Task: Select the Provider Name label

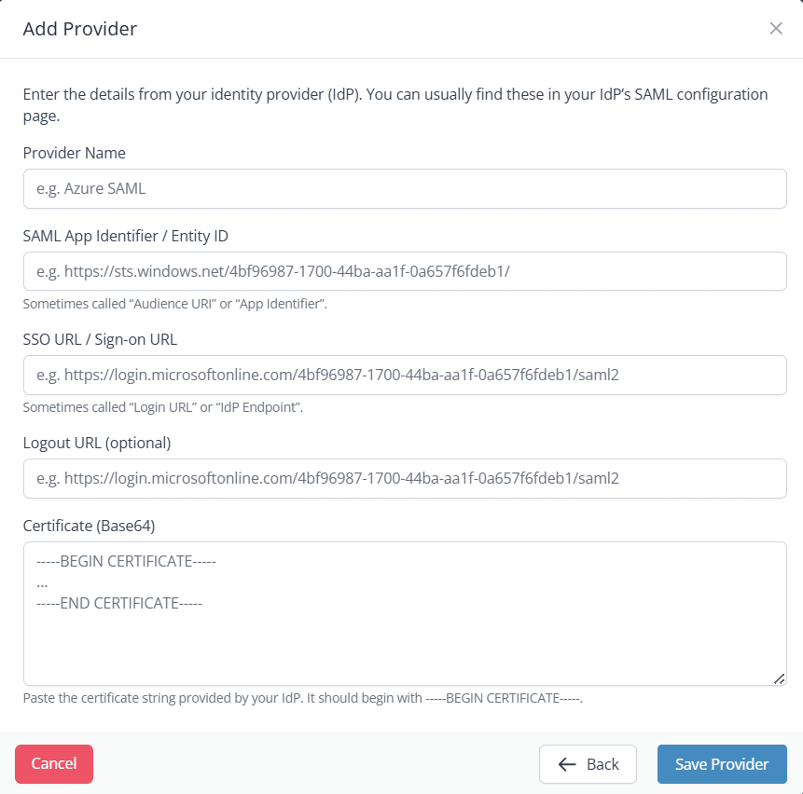Action: coord(74,153)
